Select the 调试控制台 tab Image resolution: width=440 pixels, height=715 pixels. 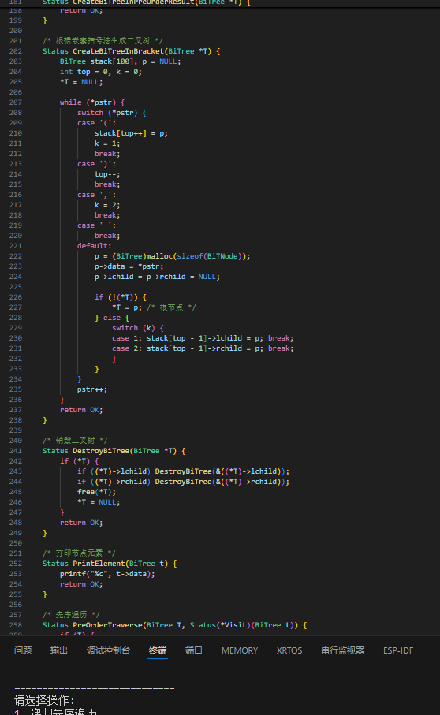click(109, 650)
